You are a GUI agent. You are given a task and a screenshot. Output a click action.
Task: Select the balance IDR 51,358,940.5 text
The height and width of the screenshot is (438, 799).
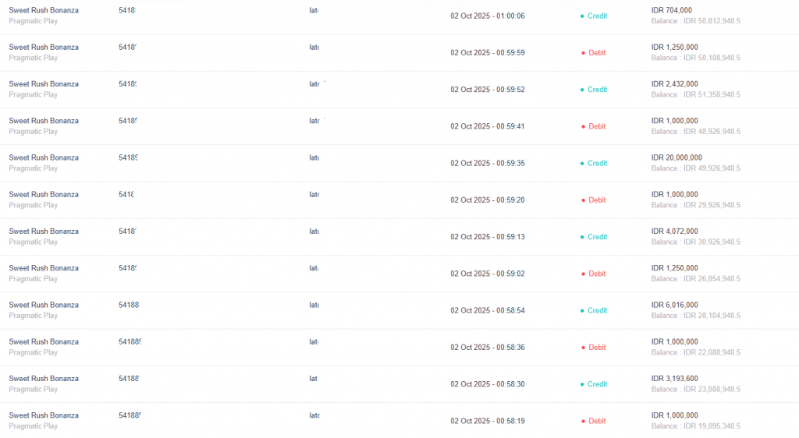click(x=696, y=95)
